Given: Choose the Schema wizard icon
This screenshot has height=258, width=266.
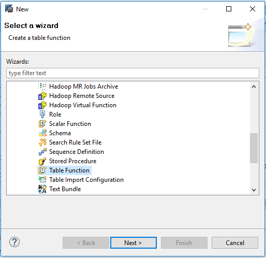Looking at the screenshot, I should click(42, 133).
